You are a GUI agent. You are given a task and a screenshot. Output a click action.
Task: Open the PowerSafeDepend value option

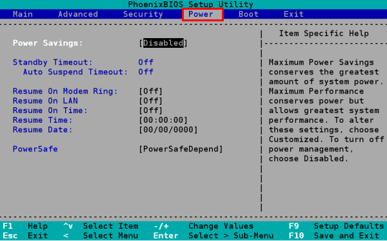[x=181, y=149]
